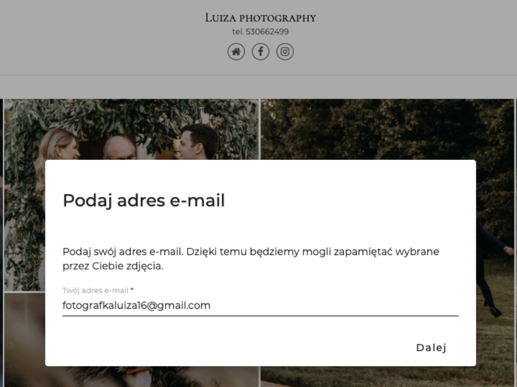Click the Luiza Photography site title
The image size is (517, 387).
(260, 18)
